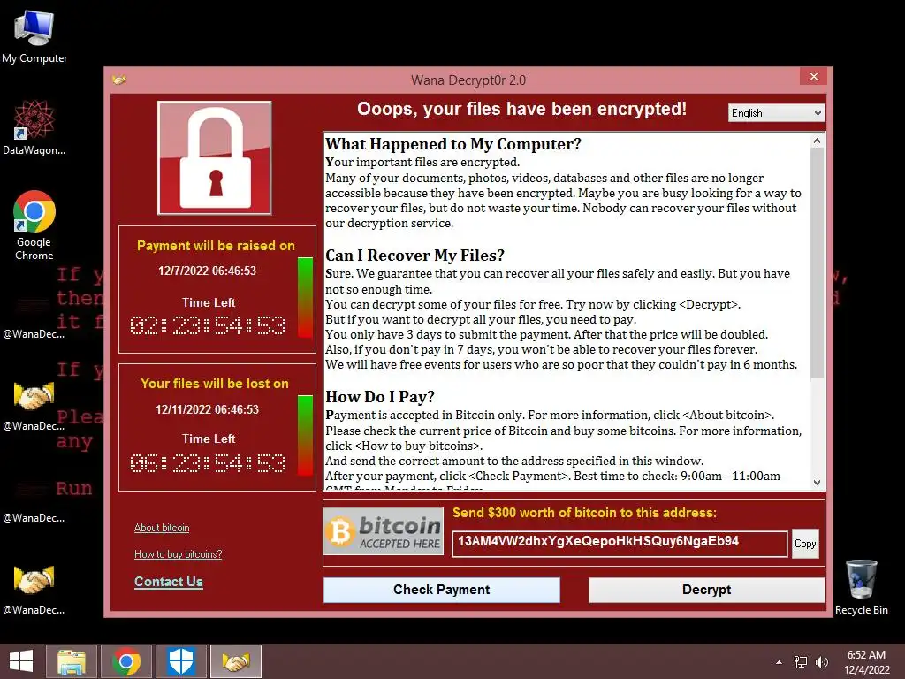Viewport: 905px width, 679px height.
Task: Open the clock showing 6:52 AM
Action: pyautogui.click(x=866, y=655)
